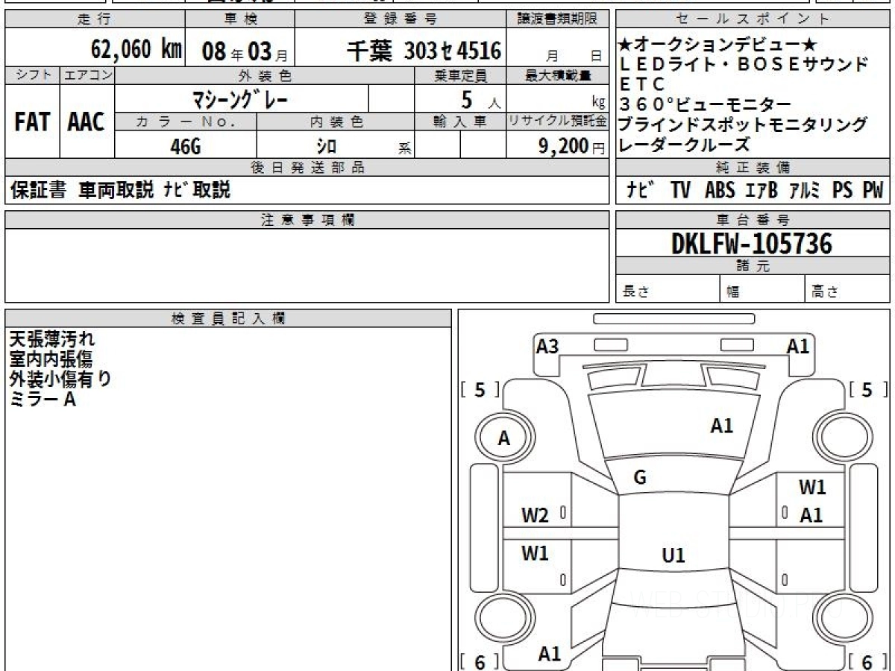Select the PS equipment item
Screen dimensions: 895x671
tap(843, 191)
